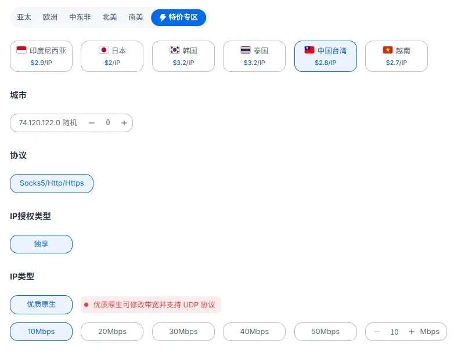Image resolution: width=454 pixels, height=352 pixels.
Task: Choose the 30Mbps bandwidth option
Action: [x=183, y=332]
